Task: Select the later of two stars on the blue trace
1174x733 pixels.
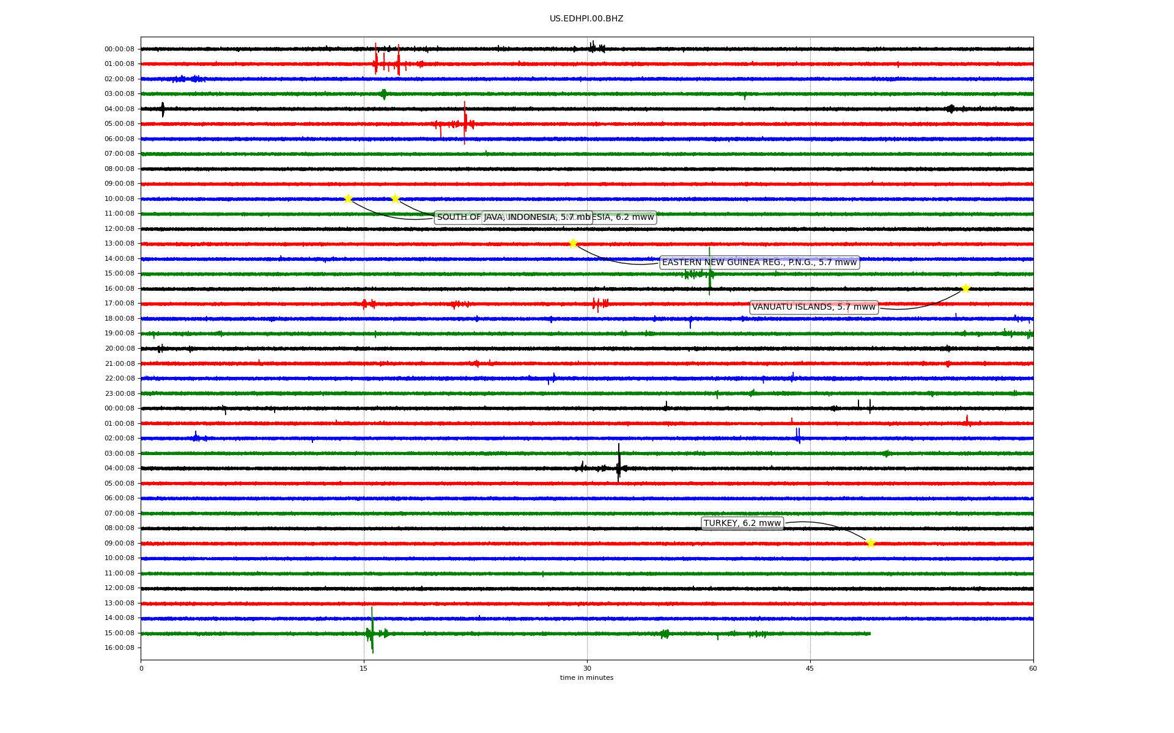Action: [x=395, y=199]
